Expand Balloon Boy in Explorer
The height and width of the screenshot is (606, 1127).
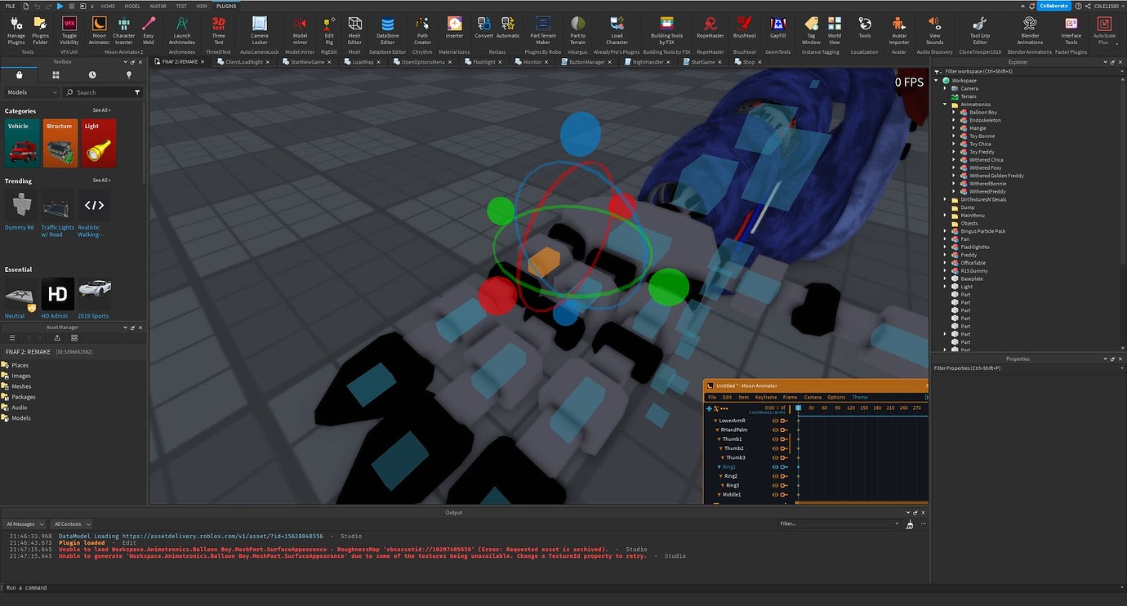954,112
